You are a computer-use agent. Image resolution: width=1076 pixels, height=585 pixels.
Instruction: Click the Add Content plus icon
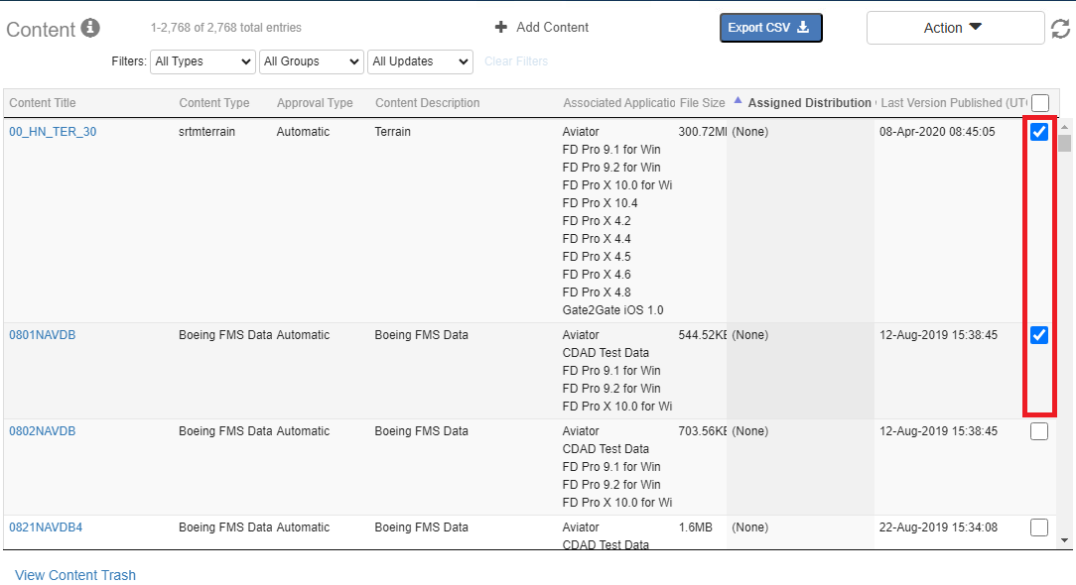coord(501,28)
